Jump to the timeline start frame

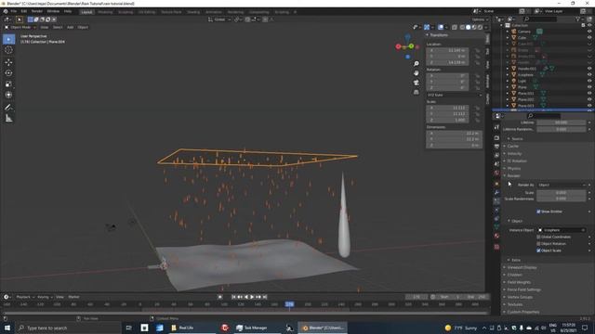tap(233, 297)
